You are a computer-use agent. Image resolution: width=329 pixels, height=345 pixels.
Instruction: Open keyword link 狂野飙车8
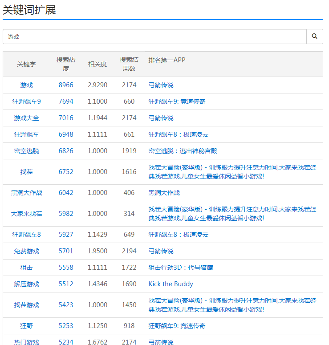pos(26,235)
